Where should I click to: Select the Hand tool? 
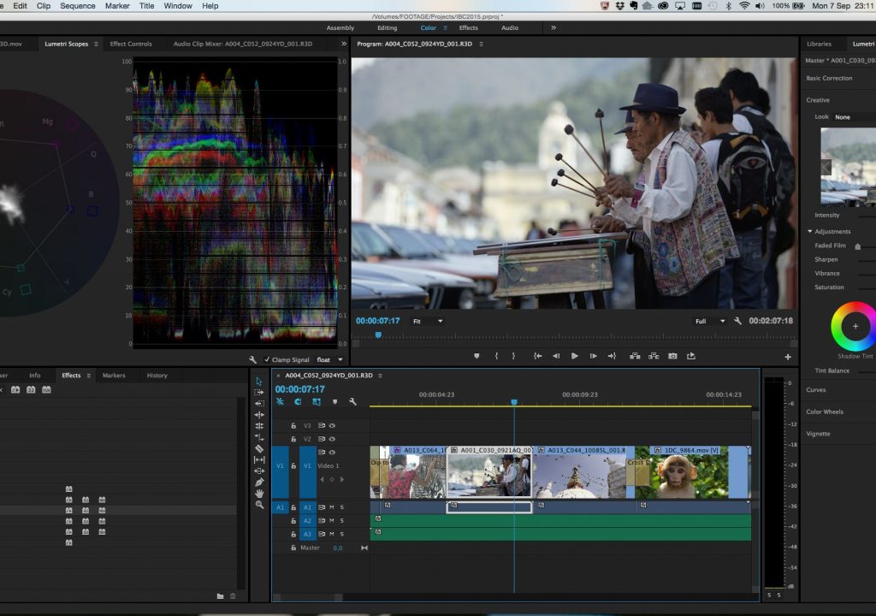(258, 493)
